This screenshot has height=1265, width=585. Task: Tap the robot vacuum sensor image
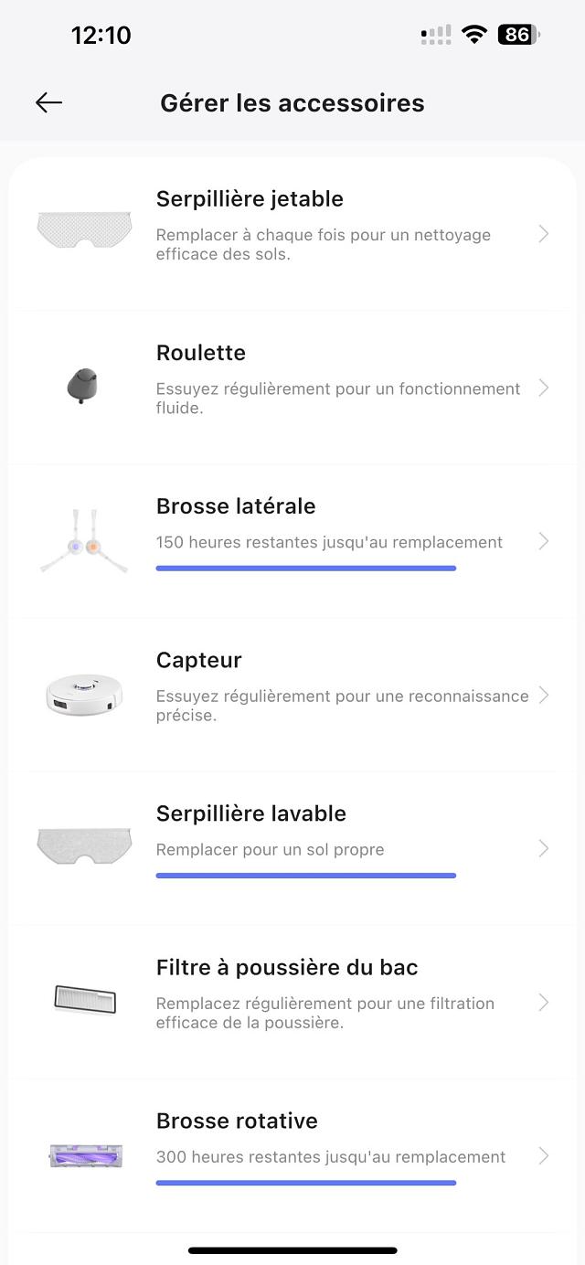(84, 694)
